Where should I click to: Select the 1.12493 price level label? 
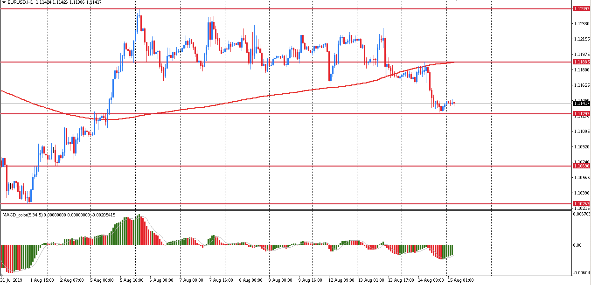click(581, 9)
